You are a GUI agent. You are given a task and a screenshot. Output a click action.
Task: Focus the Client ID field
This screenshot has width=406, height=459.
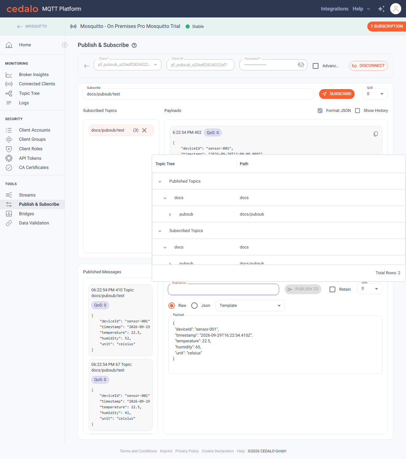tap(200, 65)
